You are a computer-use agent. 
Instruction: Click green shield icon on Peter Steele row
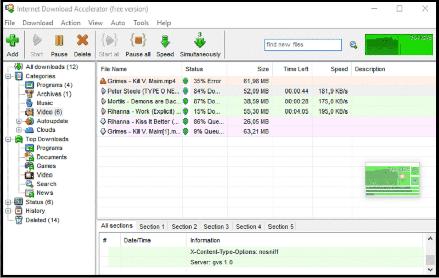185,91
